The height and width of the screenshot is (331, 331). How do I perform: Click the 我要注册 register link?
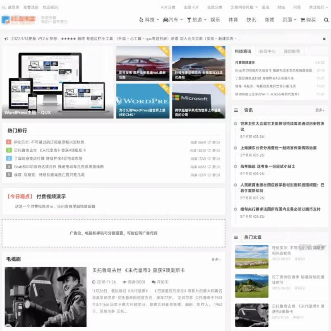click(x=31, y=7)
